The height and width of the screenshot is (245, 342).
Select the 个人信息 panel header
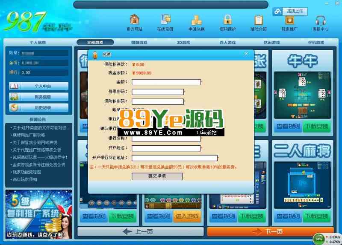[38, 43]
